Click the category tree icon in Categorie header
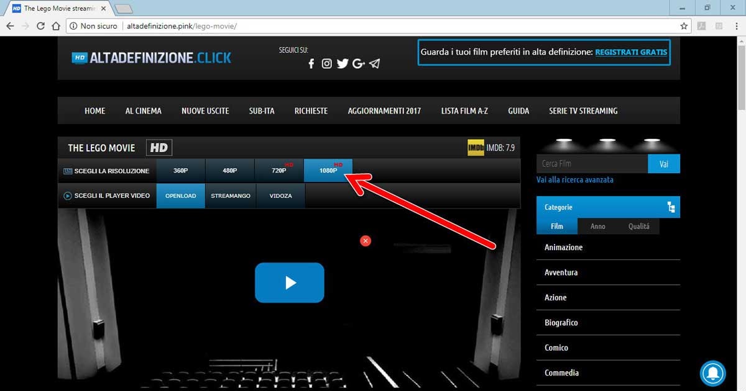Image resolution: width=746 pixels, height=391 pixels. click(671, 207)
